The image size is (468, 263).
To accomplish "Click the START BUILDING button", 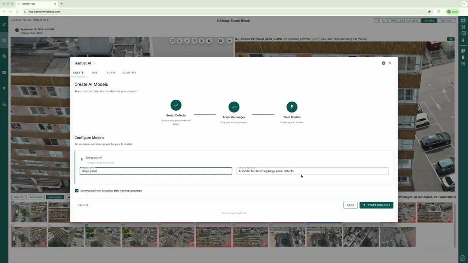I will tap(376, 205).
